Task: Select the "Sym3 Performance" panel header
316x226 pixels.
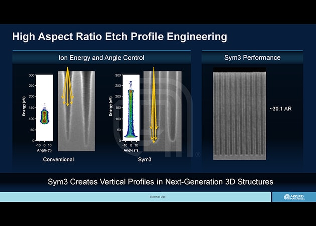Action: (252, 58)
